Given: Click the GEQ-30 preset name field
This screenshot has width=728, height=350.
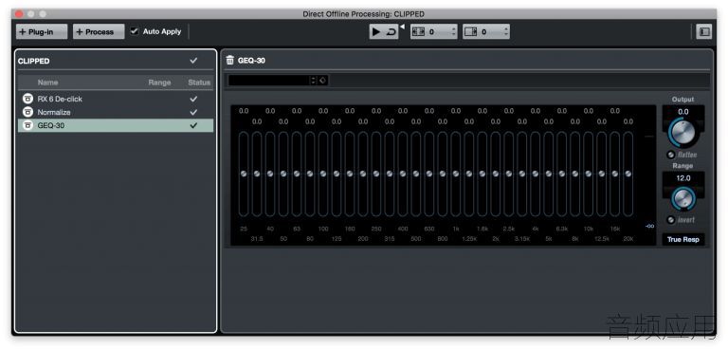Looking at the screenshot, I should [x=269, y=81].
